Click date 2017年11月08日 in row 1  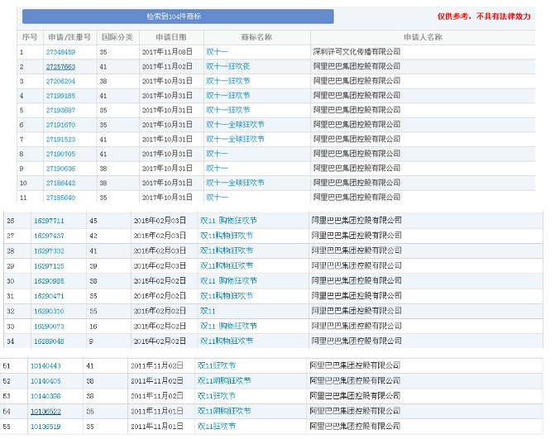[x=167, y=52]
